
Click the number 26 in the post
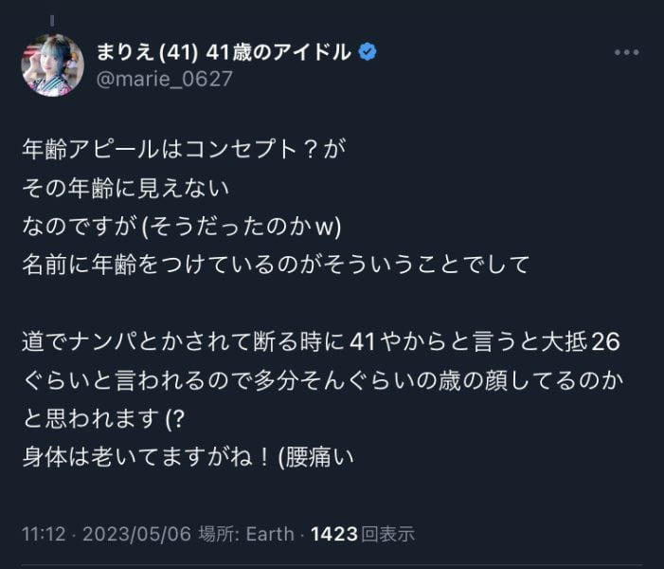603,340
